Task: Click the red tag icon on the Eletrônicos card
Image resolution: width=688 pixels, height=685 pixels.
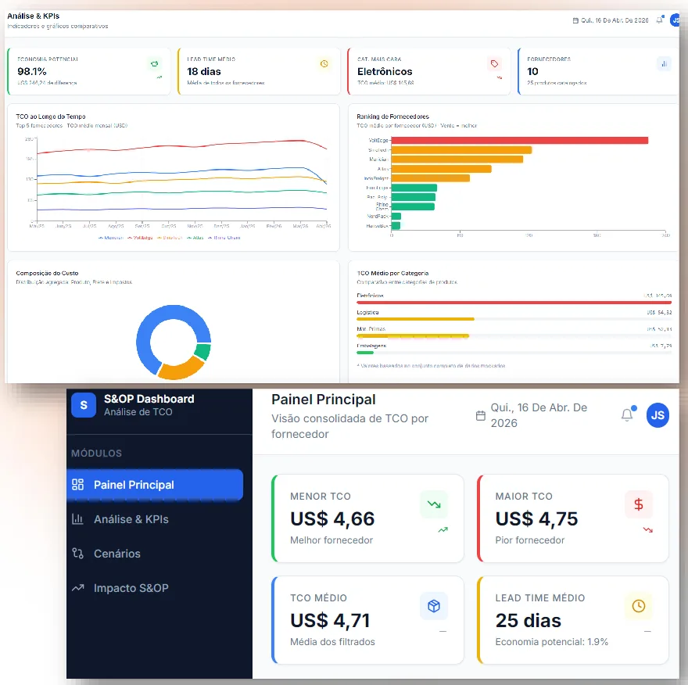Action: pyautogui.click(x=494, y=64)
